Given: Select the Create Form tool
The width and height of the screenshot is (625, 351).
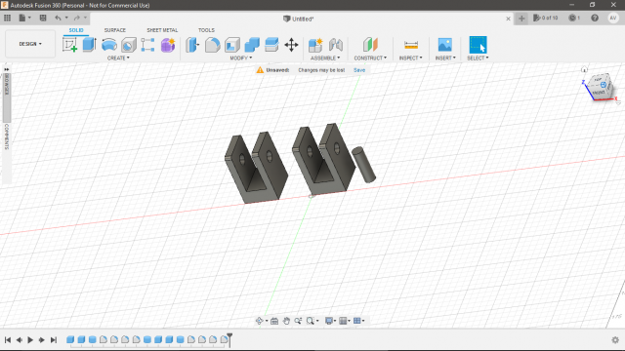Looking at the screenshot, I should click(168, 45).
